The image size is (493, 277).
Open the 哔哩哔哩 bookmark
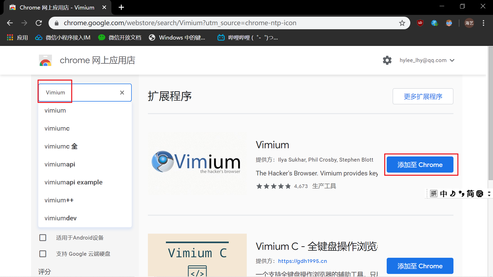(x=248, y=37)
